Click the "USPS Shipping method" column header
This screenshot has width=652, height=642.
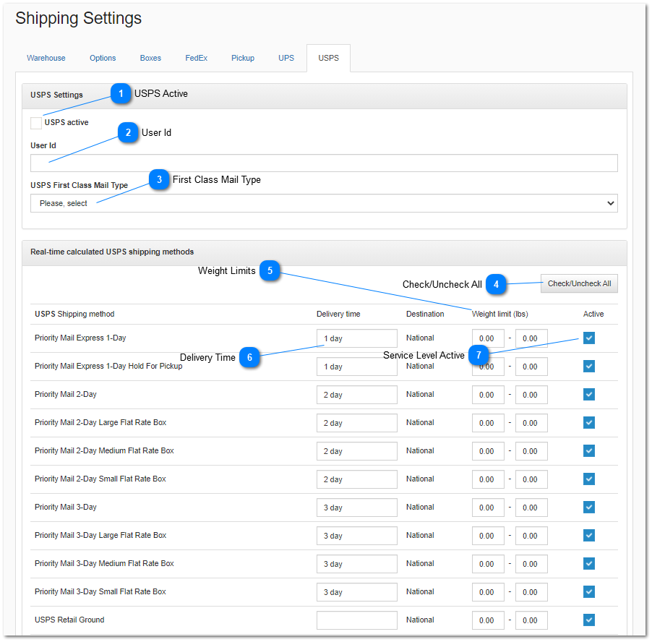pyautogui.click(x=74, y=314)
